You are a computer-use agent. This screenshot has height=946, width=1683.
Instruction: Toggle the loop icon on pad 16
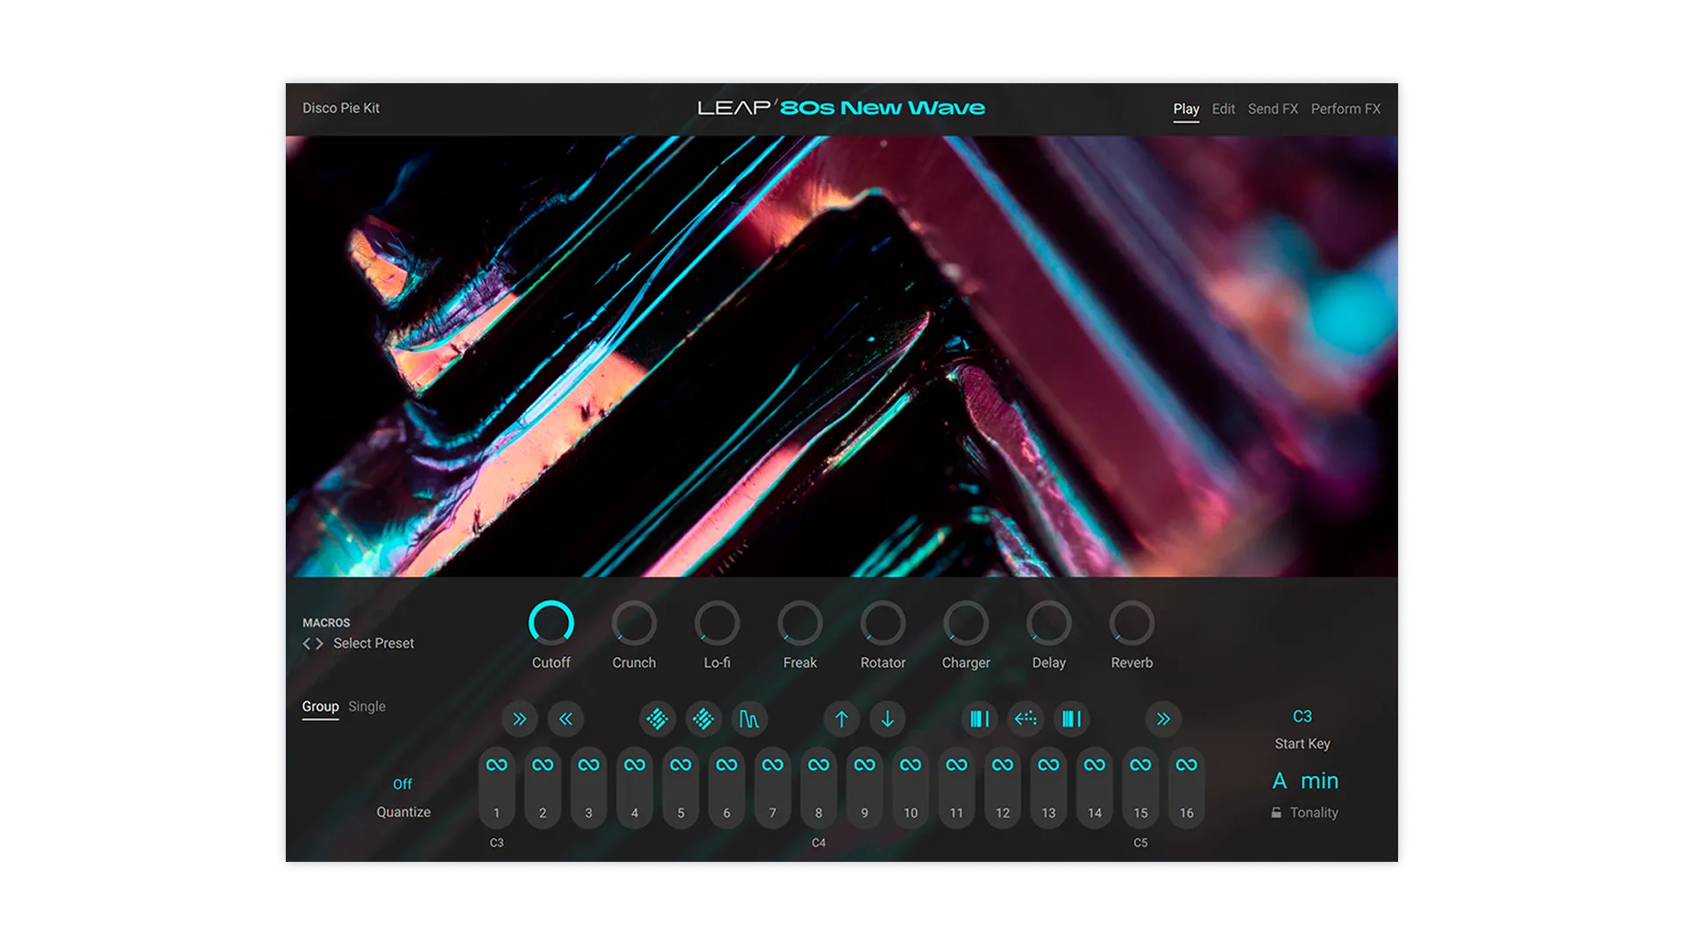click(1186, 766)
